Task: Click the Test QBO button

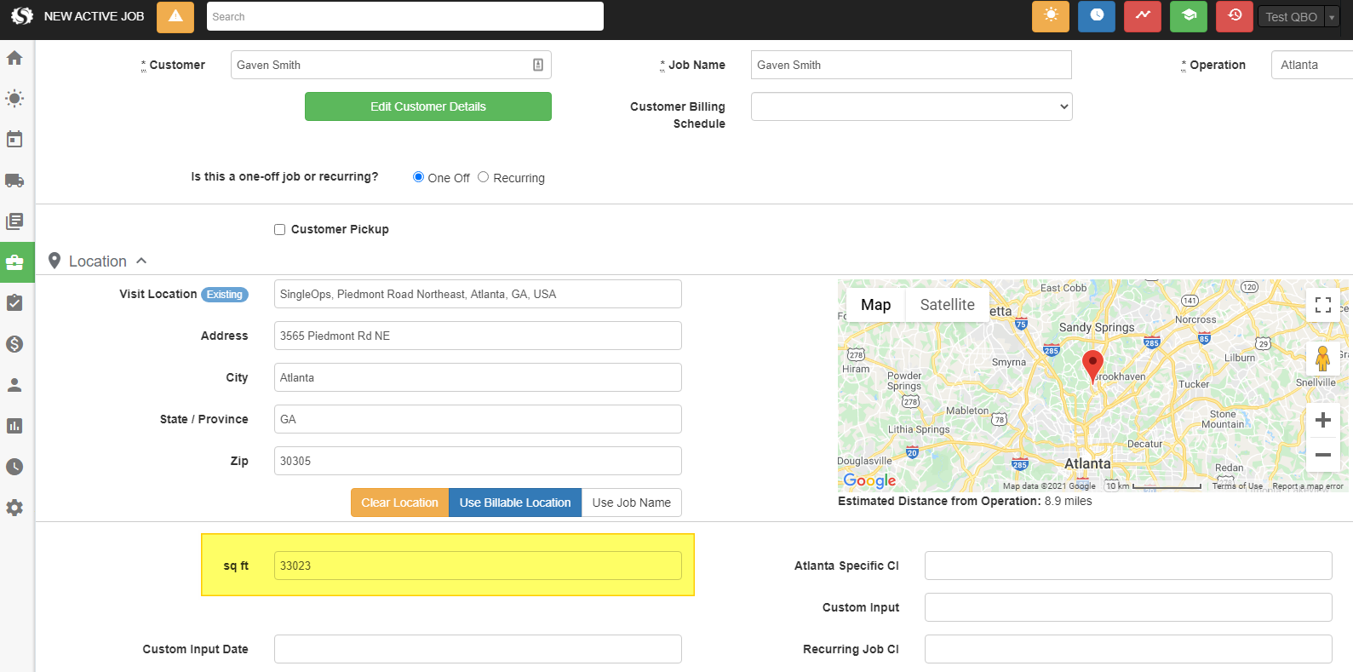Action: (x=1291, y=17)
